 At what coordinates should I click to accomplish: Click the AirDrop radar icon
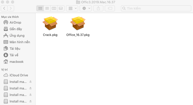pyautogui.click(x=6, y=22)
